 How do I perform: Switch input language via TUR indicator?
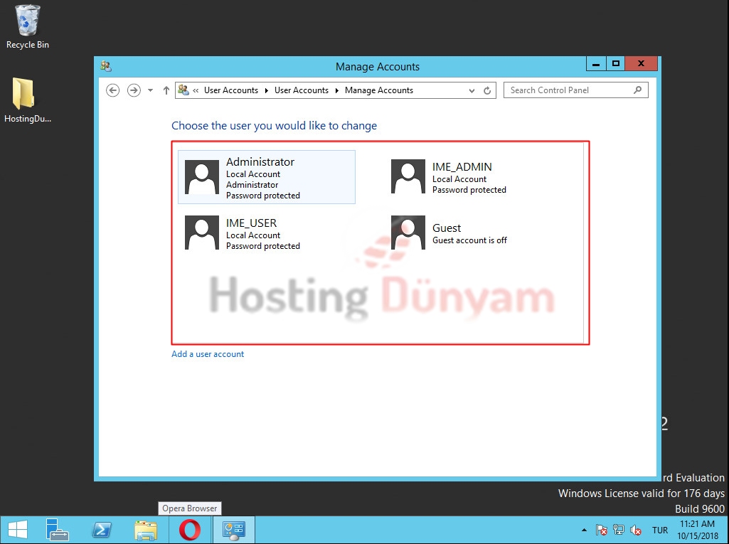pyautogui.click(x=660, y=530)
